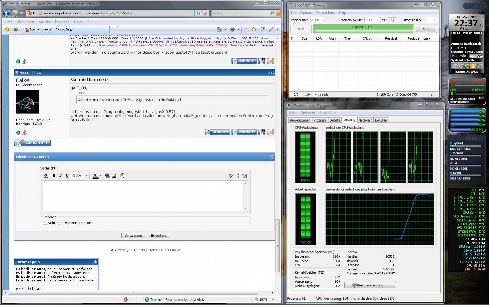Image resolution: width=489 pixels, height=305 pixels.
Task: Toggle 'All' memory button in LinX
Action: click(x=392, y=20)
